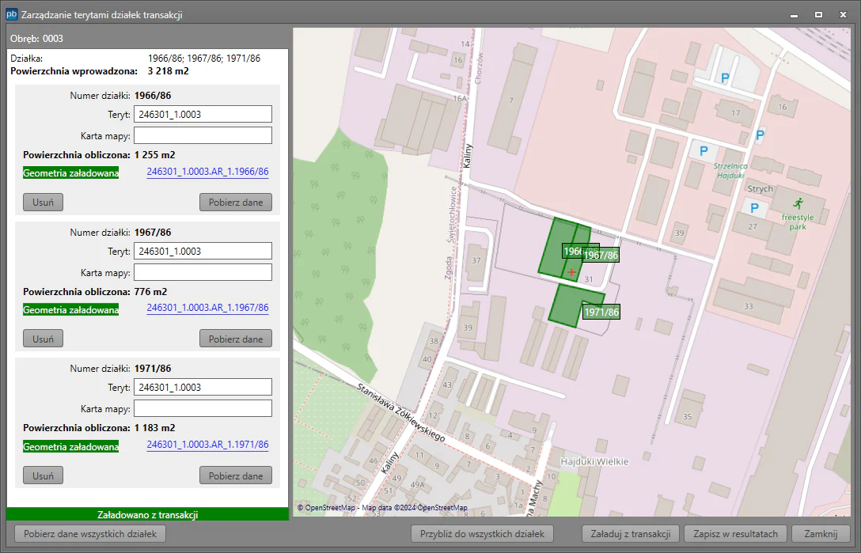Click the pb application icon in title bar

point(11,14)
